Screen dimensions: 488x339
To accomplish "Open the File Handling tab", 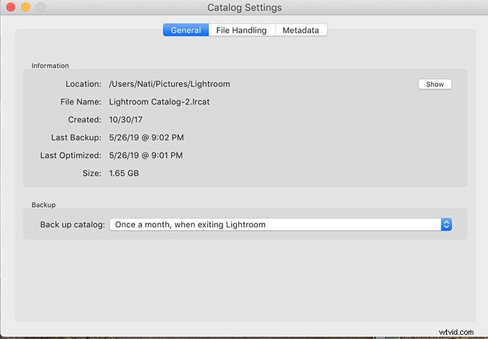I will (x=241, y=30).
